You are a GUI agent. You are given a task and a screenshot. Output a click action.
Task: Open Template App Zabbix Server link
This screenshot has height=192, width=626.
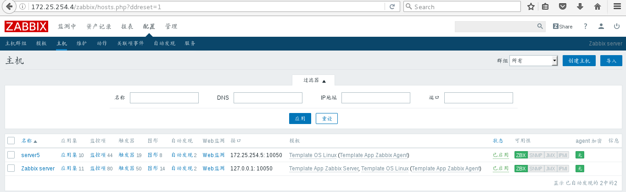(324, 169)
